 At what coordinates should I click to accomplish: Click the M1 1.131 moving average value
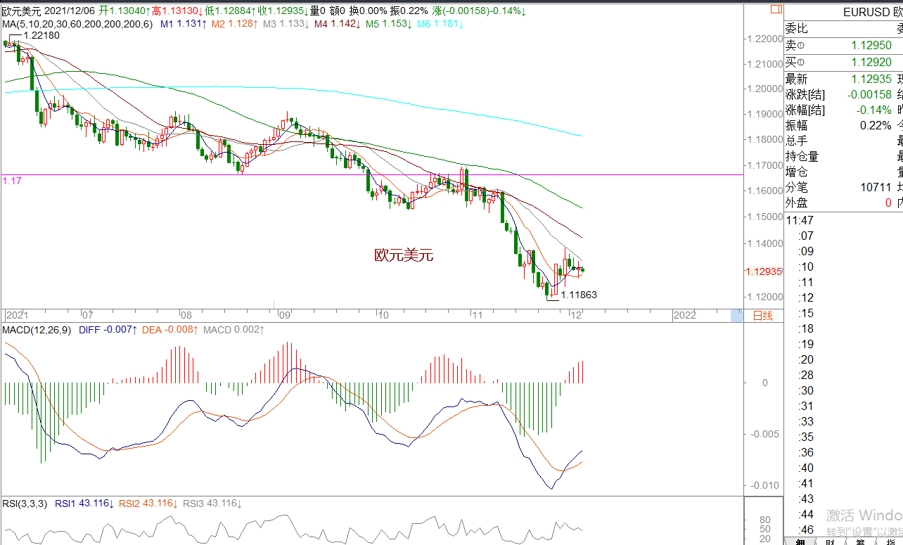tap(183, 24)
